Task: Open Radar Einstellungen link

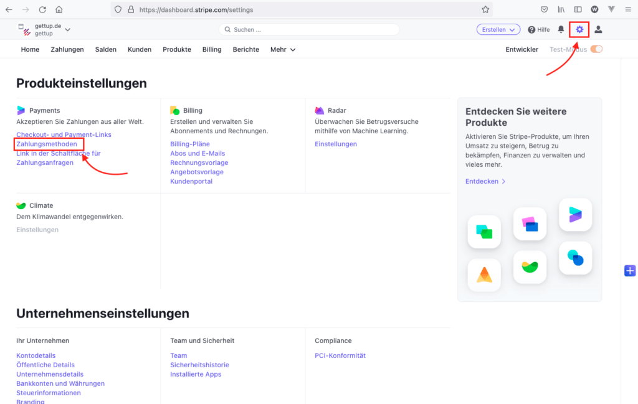Action: 336,144
